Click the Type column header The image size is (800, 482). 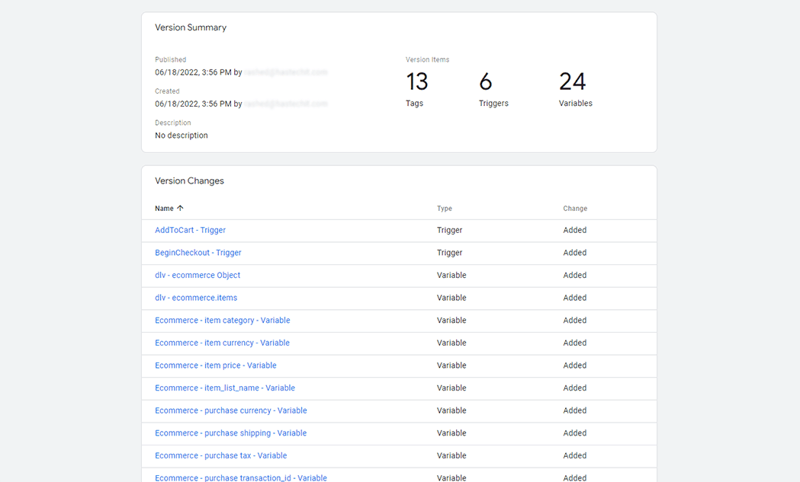[x=445, y=208]
